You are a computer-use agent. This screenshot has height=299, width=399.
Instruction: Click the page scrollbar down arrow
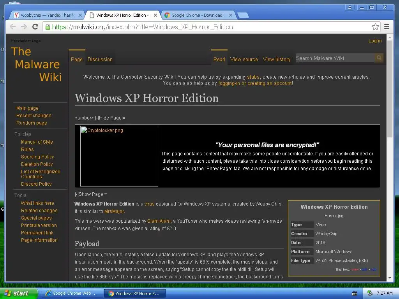click(x=390, y=278)
